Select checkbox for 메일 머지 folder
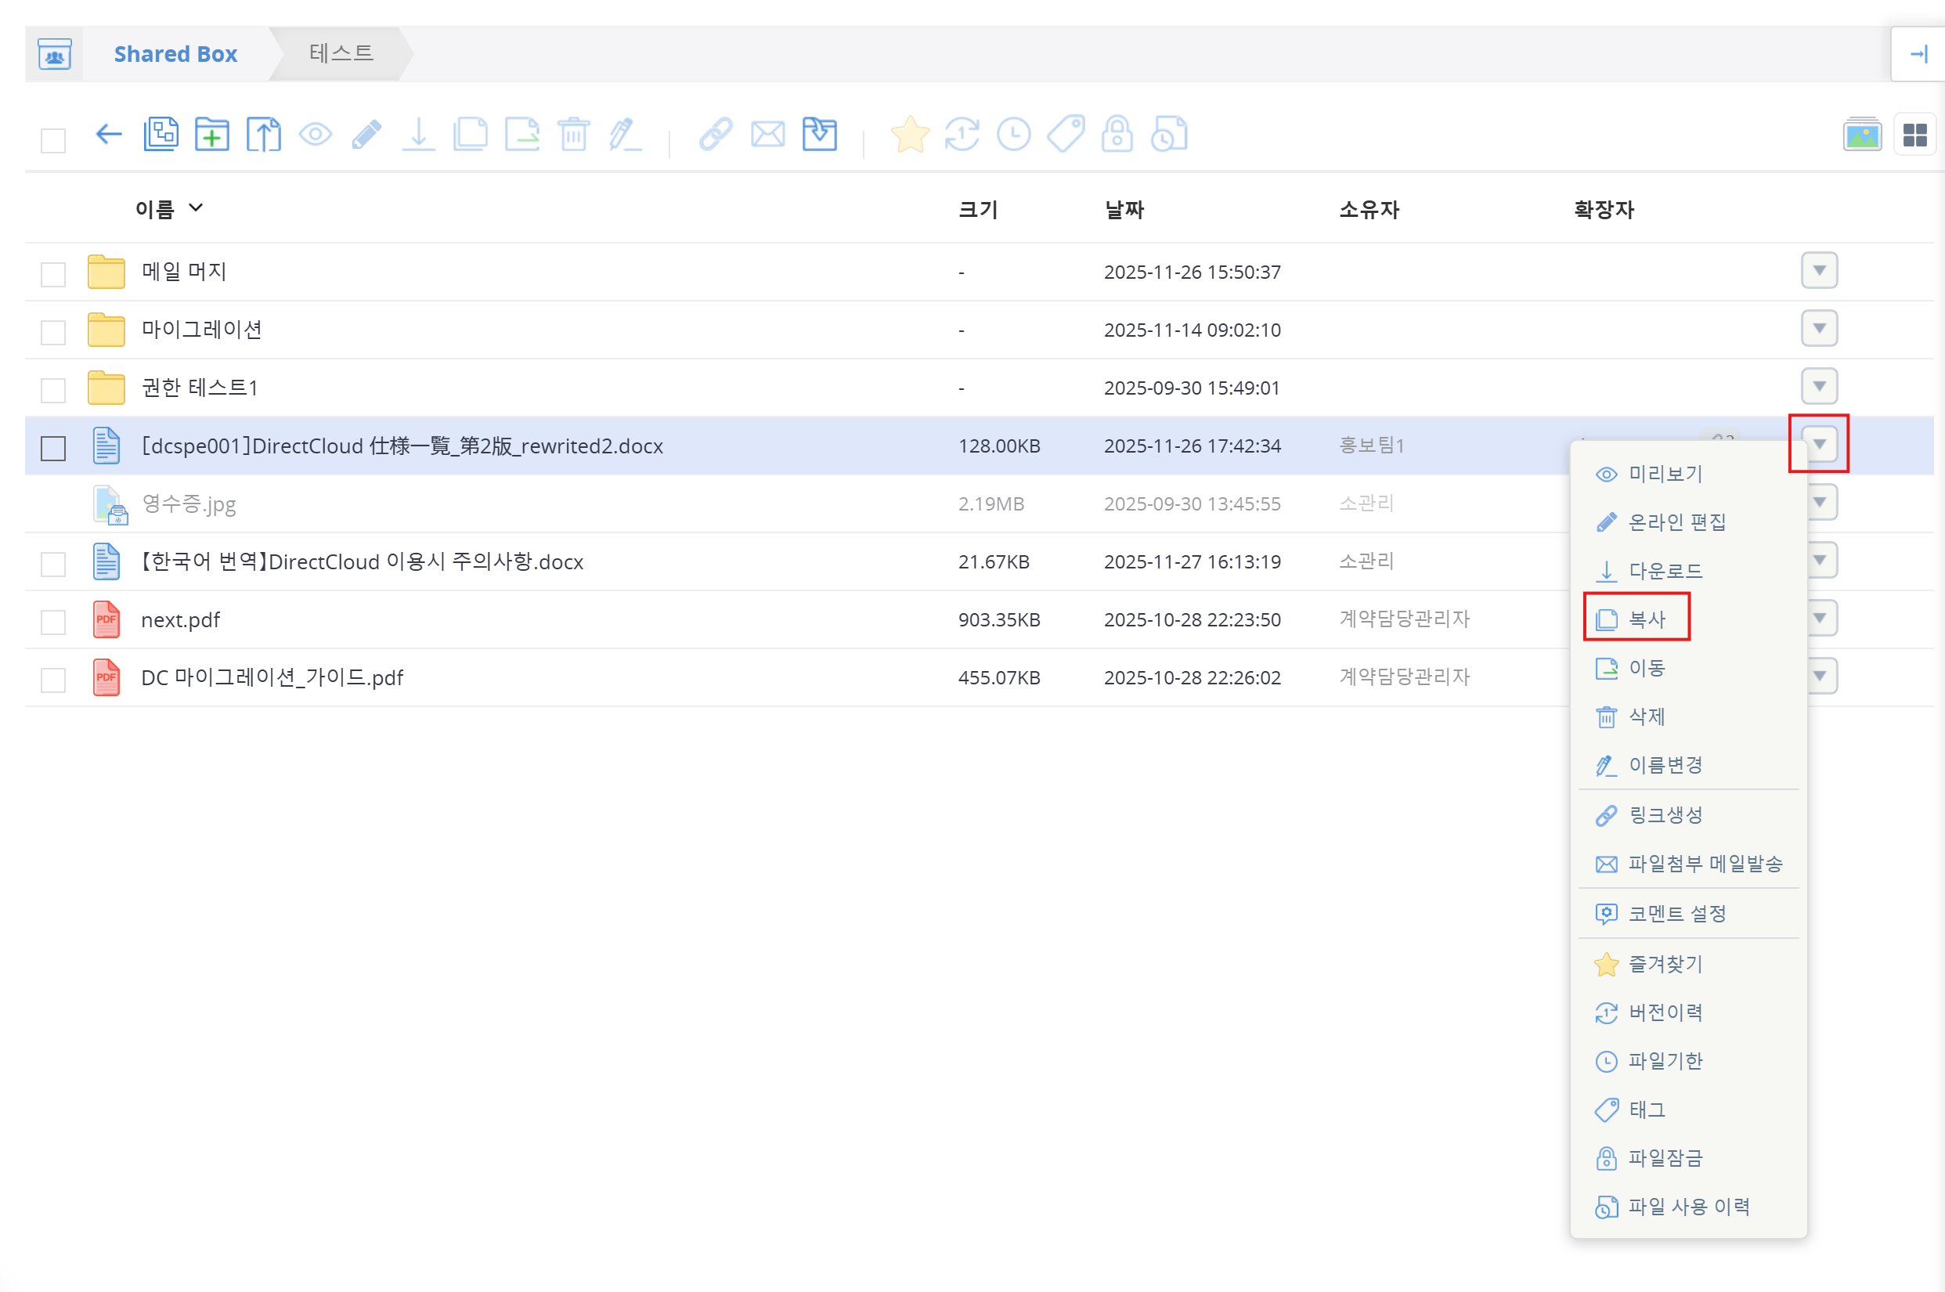The width and height of the screenshot is (1945, 1292). coord(53,273)
